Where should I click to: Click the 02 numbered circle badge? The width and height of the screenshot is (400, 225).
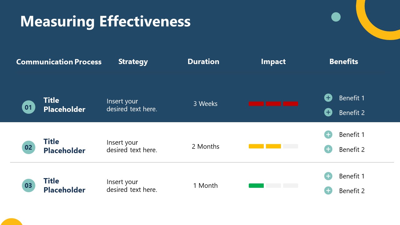tap(28, 147)
